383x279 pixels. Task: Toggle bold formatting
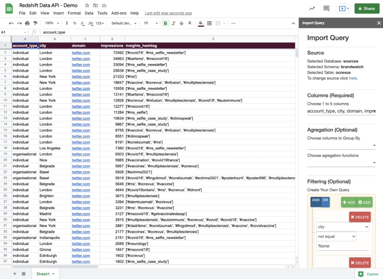pos(165,23)
